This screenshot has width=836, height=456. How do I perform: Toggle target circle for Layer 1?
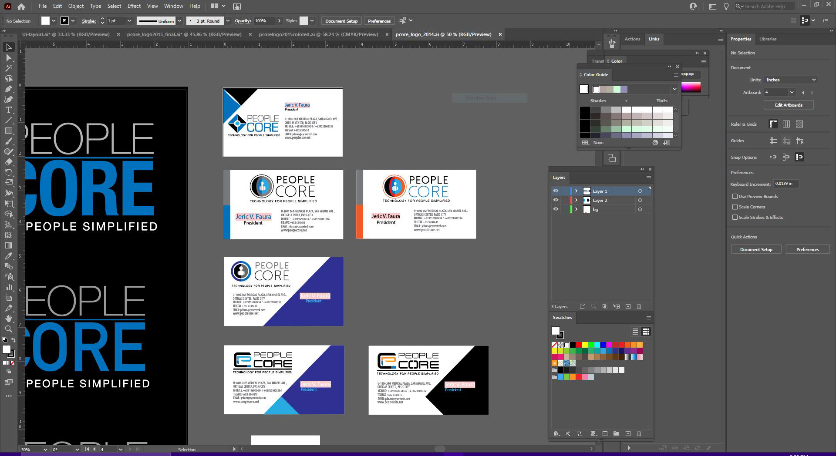[x=640, y=191]
